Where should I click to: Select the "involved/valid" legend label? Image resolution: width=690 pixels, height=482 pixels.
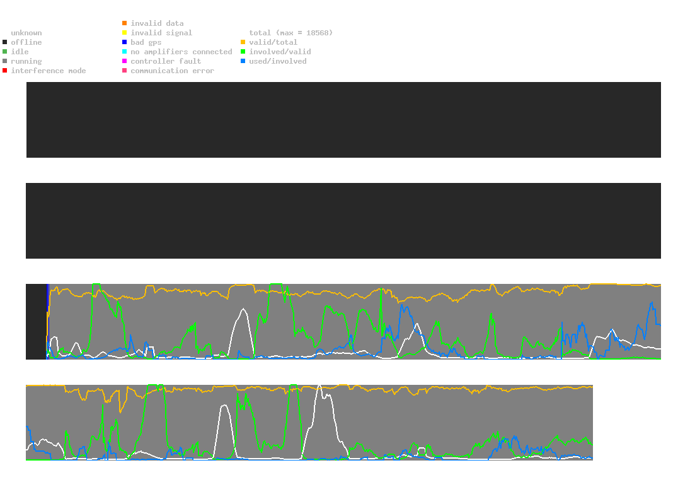pos(280,52)
